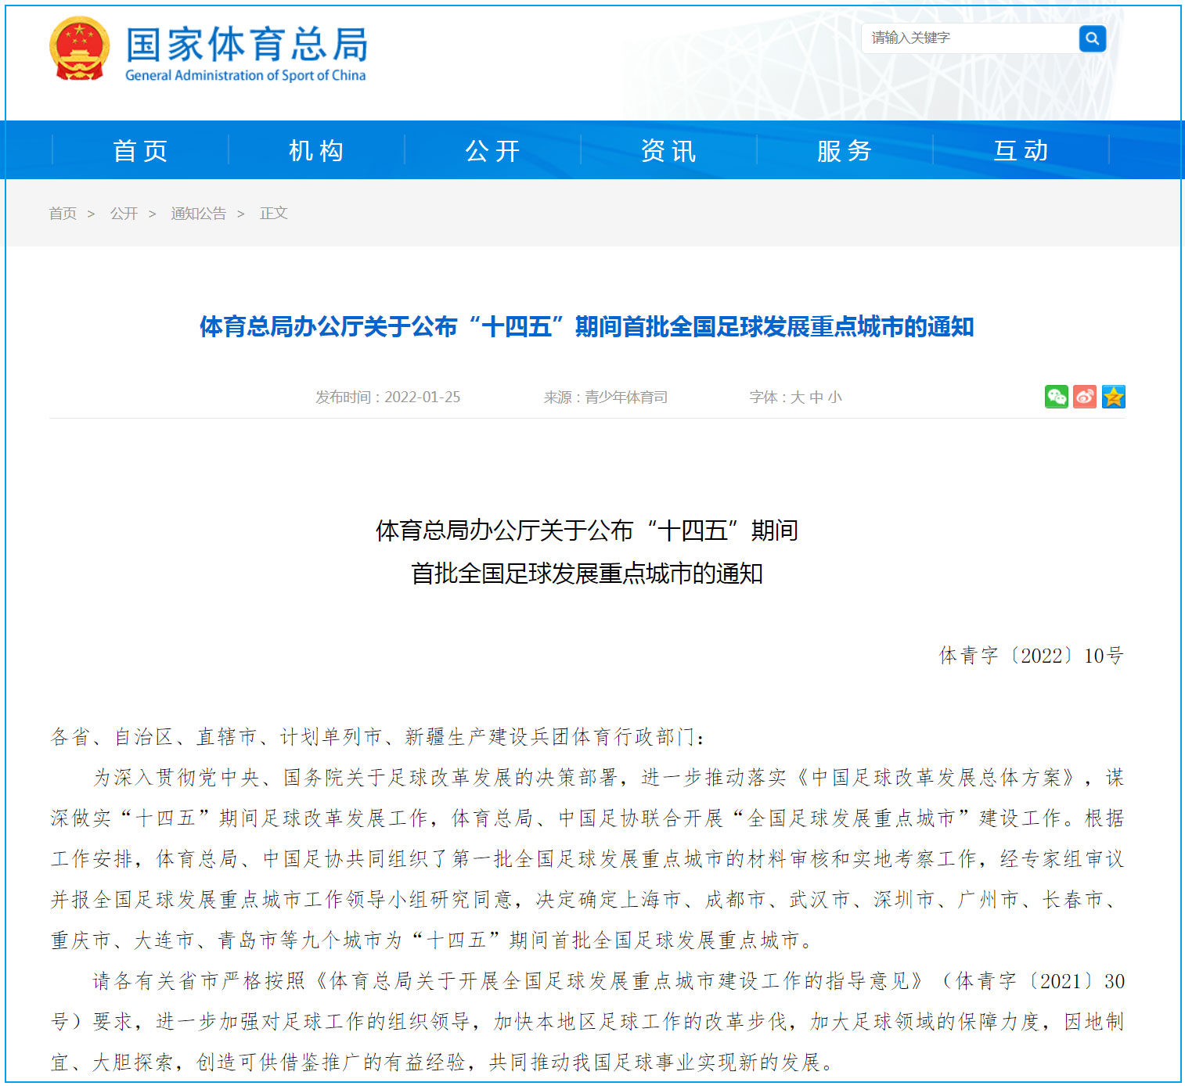Screen dimensions: 1185x1086
Task: Open the 通知公告 breadcrumb link
Action: 198,214
